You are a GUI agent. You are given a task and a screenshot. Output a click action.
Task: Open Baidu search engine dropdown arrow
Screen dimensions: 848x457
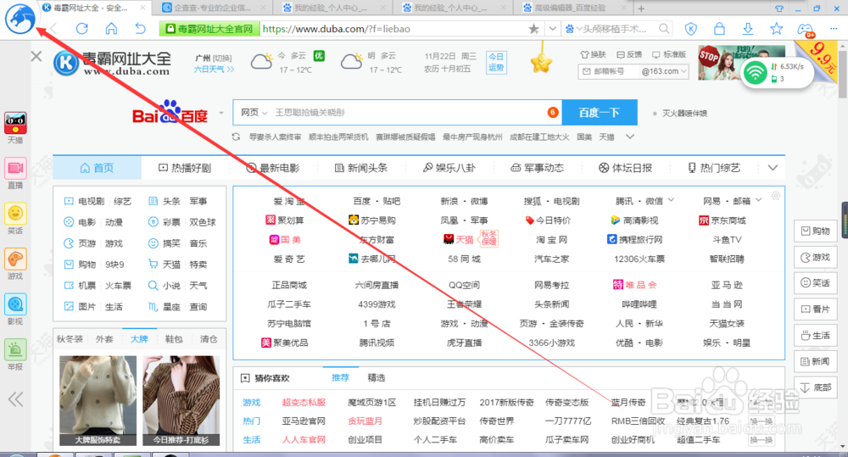click(x=221, y=113)
